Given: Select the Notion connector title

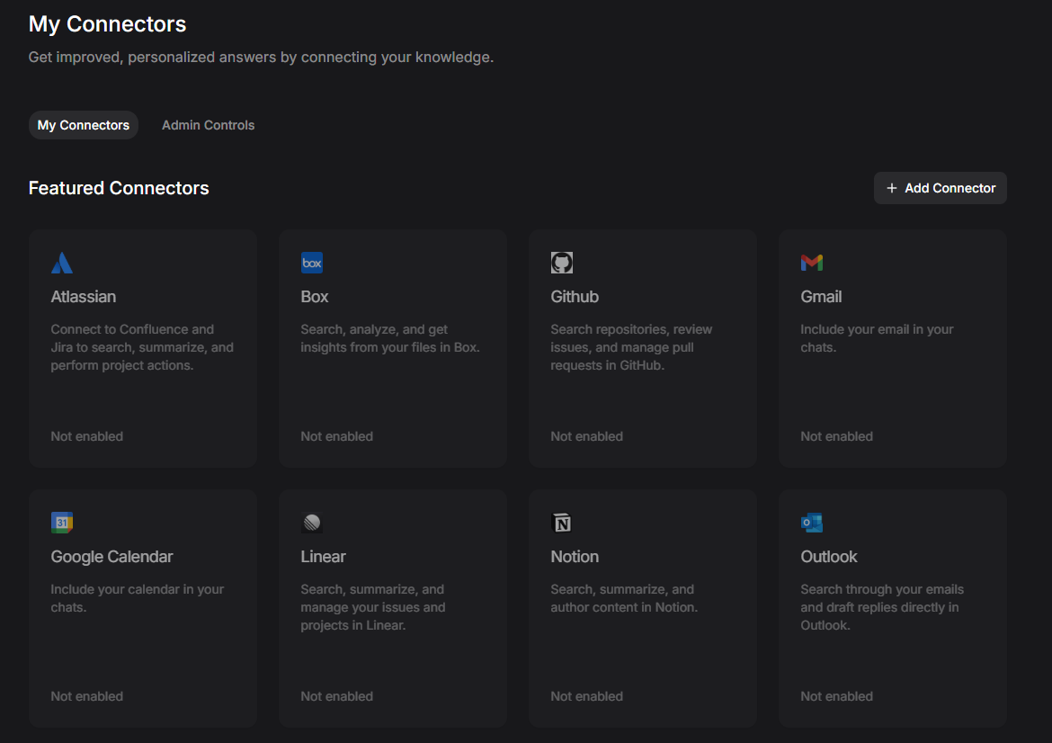Looking at the screenshot, I should 575,557.
